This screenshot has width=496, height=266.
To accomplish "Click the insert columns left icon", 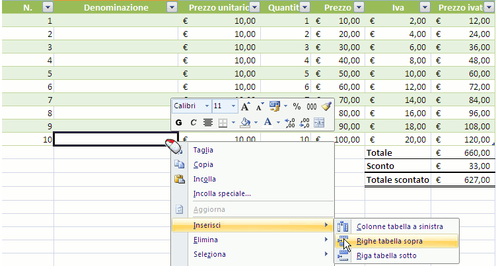I will [343, 226].
